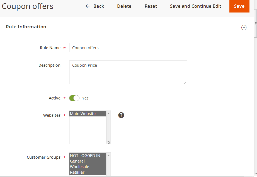This screenshot has width=257, height=177.
Task: Collapse the Rule Information section chevron
Action: click(x=244, y=28)
